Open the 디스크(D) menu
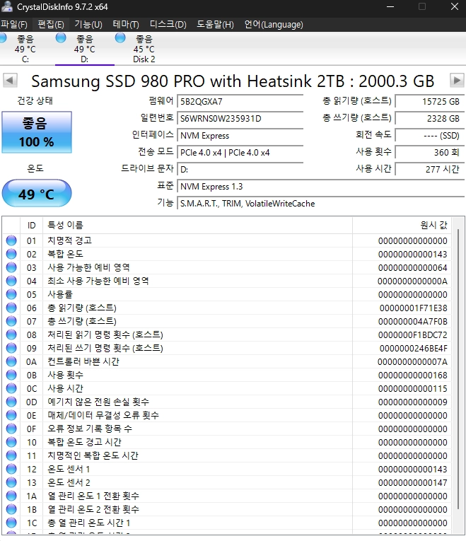The height and width of the screenshot is (541, 466). [x=168, y=25]
